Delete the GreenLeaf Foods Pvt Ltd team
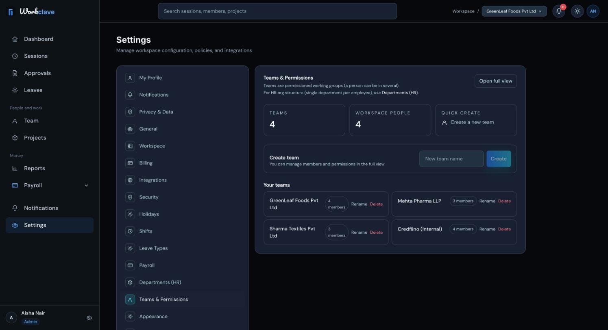This screenshot has width=608, height=330. point(376,204)
